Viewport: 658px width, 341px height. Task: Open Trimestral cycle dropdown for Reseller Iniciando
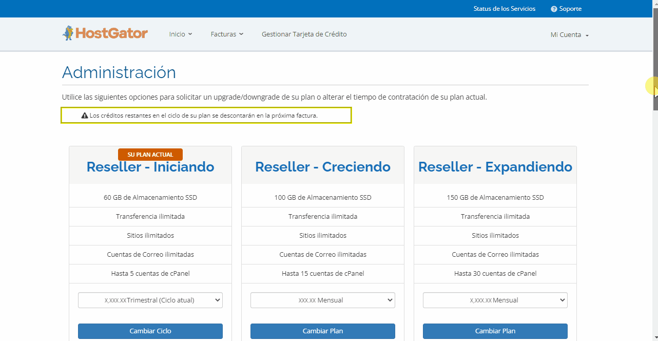[150, 300]
